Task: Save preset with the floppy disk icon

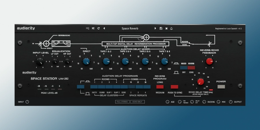Action: point(161,28)
